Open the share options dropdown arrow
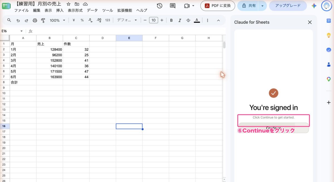The width and height of the screenshot is (334, 182). pyautogui.click(x=262, y=6)
